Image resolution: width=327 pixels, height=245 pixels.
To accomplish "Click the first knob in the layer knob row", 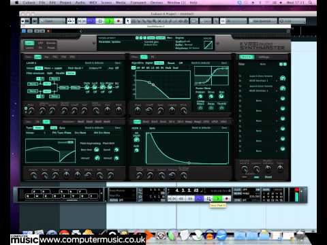I will (x=31, y=110).
